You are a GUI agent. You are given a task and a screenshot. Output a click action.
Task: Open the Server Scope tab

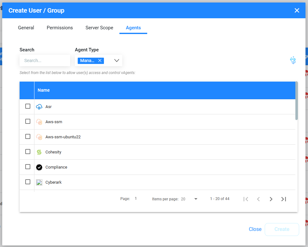click(x=99, y=28)
